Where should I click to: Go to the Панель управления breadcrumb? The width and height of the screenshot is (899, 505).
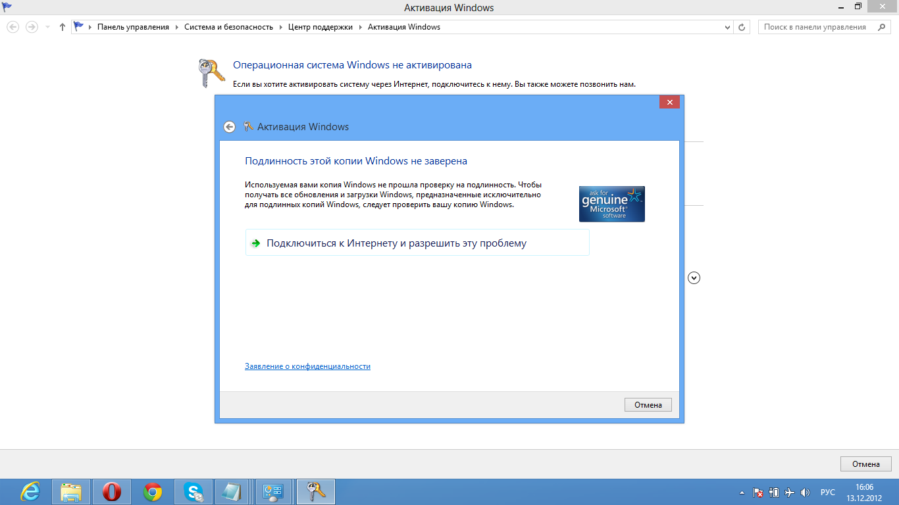(134, 27)
